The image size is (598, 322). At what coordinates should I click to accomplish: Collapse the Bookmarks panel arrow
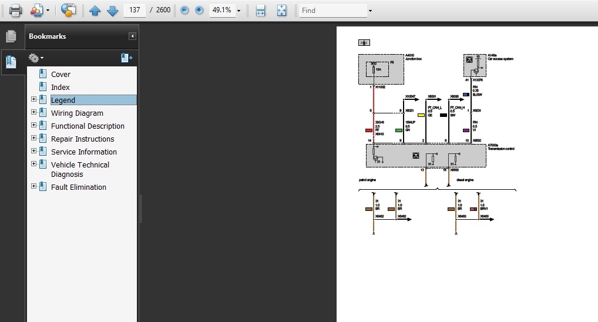pyautogui.click(x=132, y=36)
